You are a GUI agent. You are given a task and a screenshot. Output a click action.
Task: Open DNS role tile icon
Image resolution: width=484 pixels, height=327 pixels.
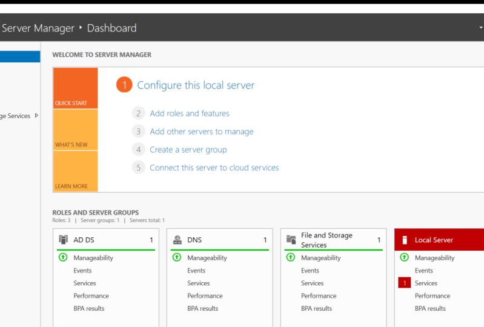tap(177, 240)
